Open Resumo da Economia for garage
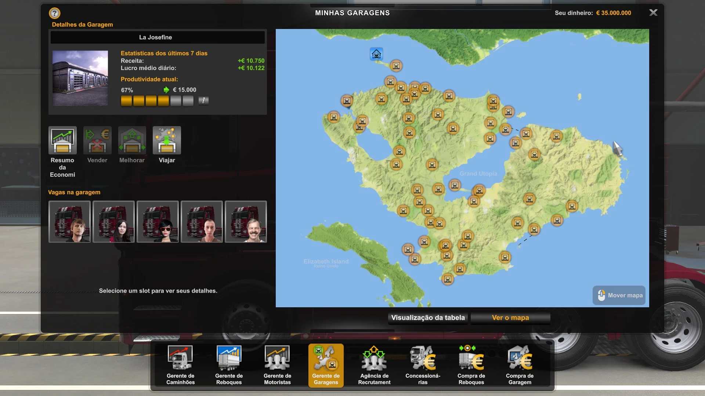Image resolution: width=705 pixels, height=396 pixels. pyautogui.click(x=62, y=140)
